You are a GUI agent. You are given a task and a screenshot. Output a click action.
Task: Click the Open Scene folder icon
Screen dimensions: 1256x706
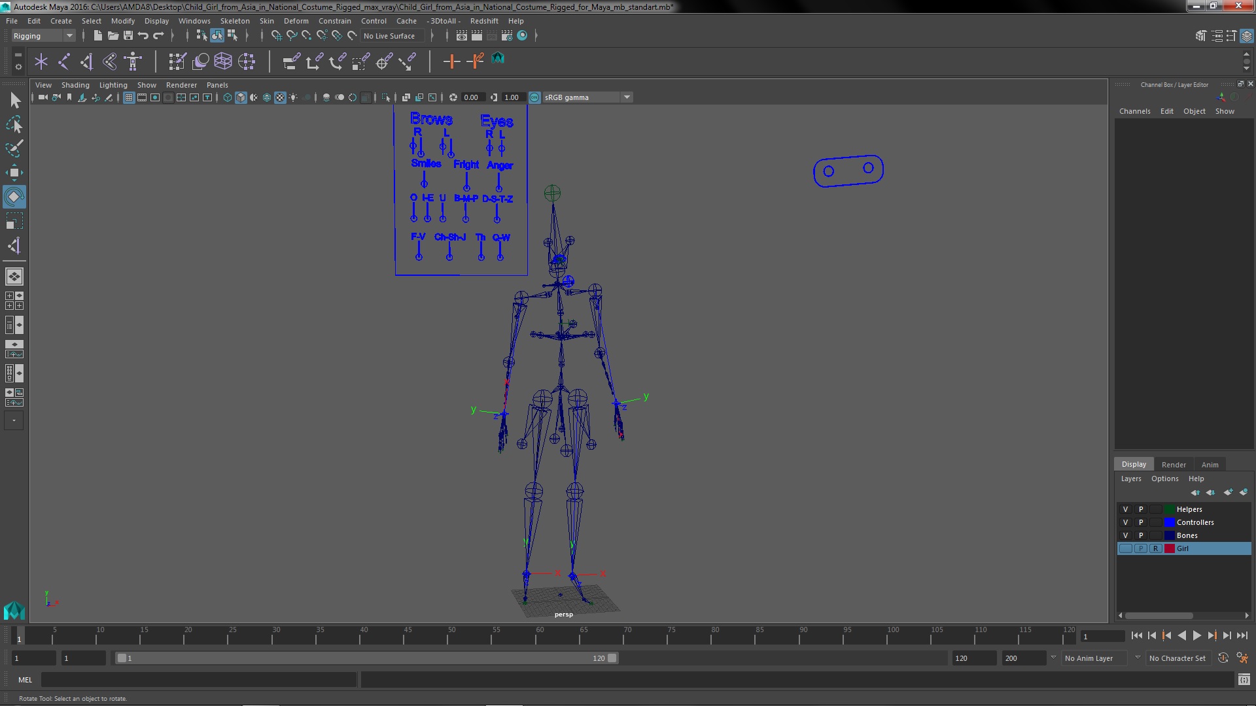[113, 36]
